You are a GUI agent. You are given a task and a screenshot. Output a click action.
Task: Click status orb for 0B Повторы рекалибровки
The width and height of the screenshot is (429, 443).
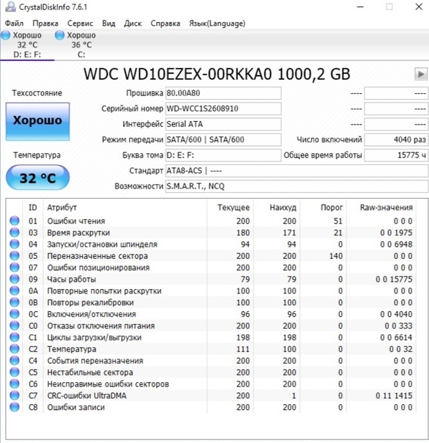tap(15, 302)
